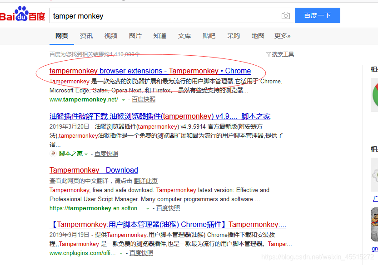Click the 翻译此页 link
Screen dimensions: 378x265
[145, 181]
